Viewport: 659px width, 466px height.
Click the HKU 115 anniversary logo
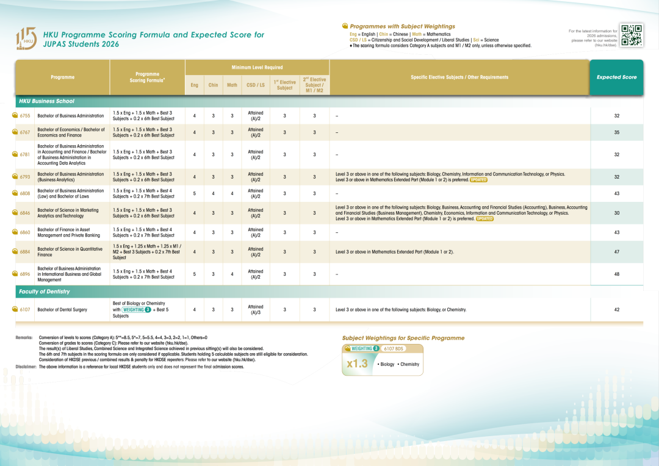(x=26, y=38)
